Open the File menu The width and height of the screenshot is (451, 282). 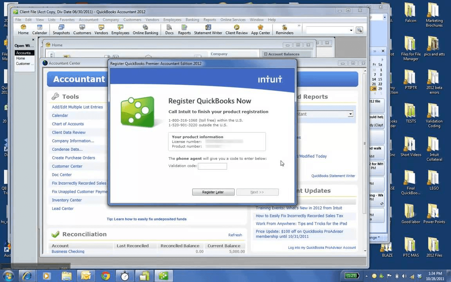[18, 20]
